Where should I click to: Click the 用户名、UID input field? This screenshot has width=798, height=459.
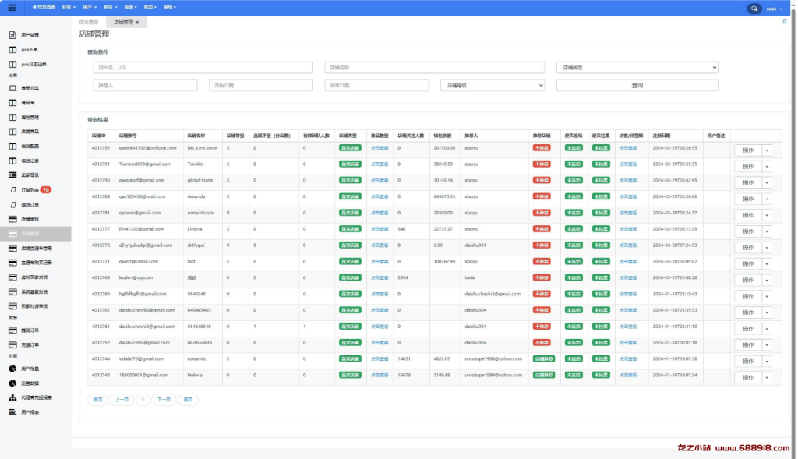[203, 67]
